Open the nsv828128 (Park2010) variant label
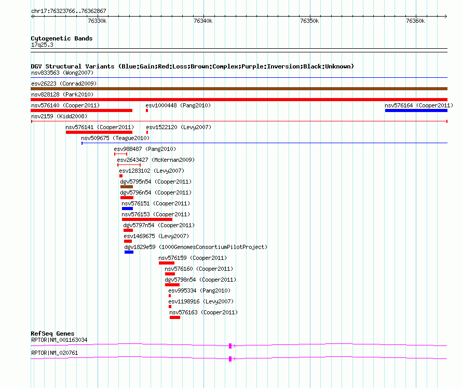This screenshot has height=388, width=462. click(x=62, y=94)
